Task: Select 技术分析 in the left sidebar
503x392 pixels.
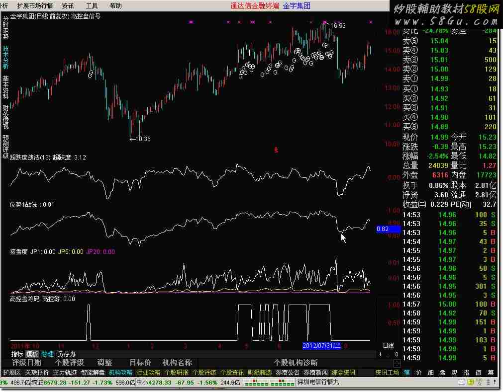Action: coord(5,57)
